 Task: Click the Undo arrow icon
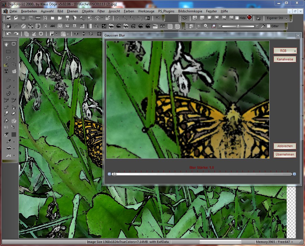(x=9, y=34)
